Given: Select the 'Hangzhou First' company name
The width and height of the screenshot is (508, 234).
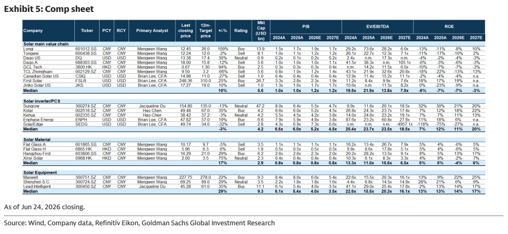Looking at the screenshot, I should click(x=37, y=153).
